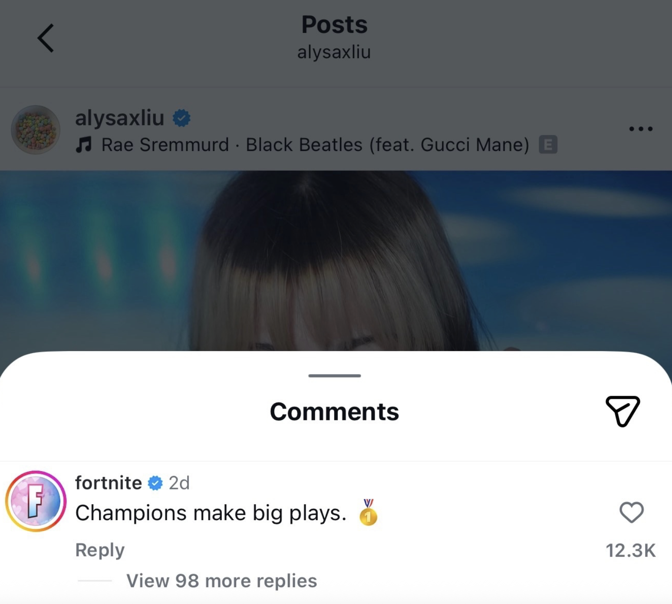Tap the 12.3K like count
This screenshot has height=604, width=672.
630,550
